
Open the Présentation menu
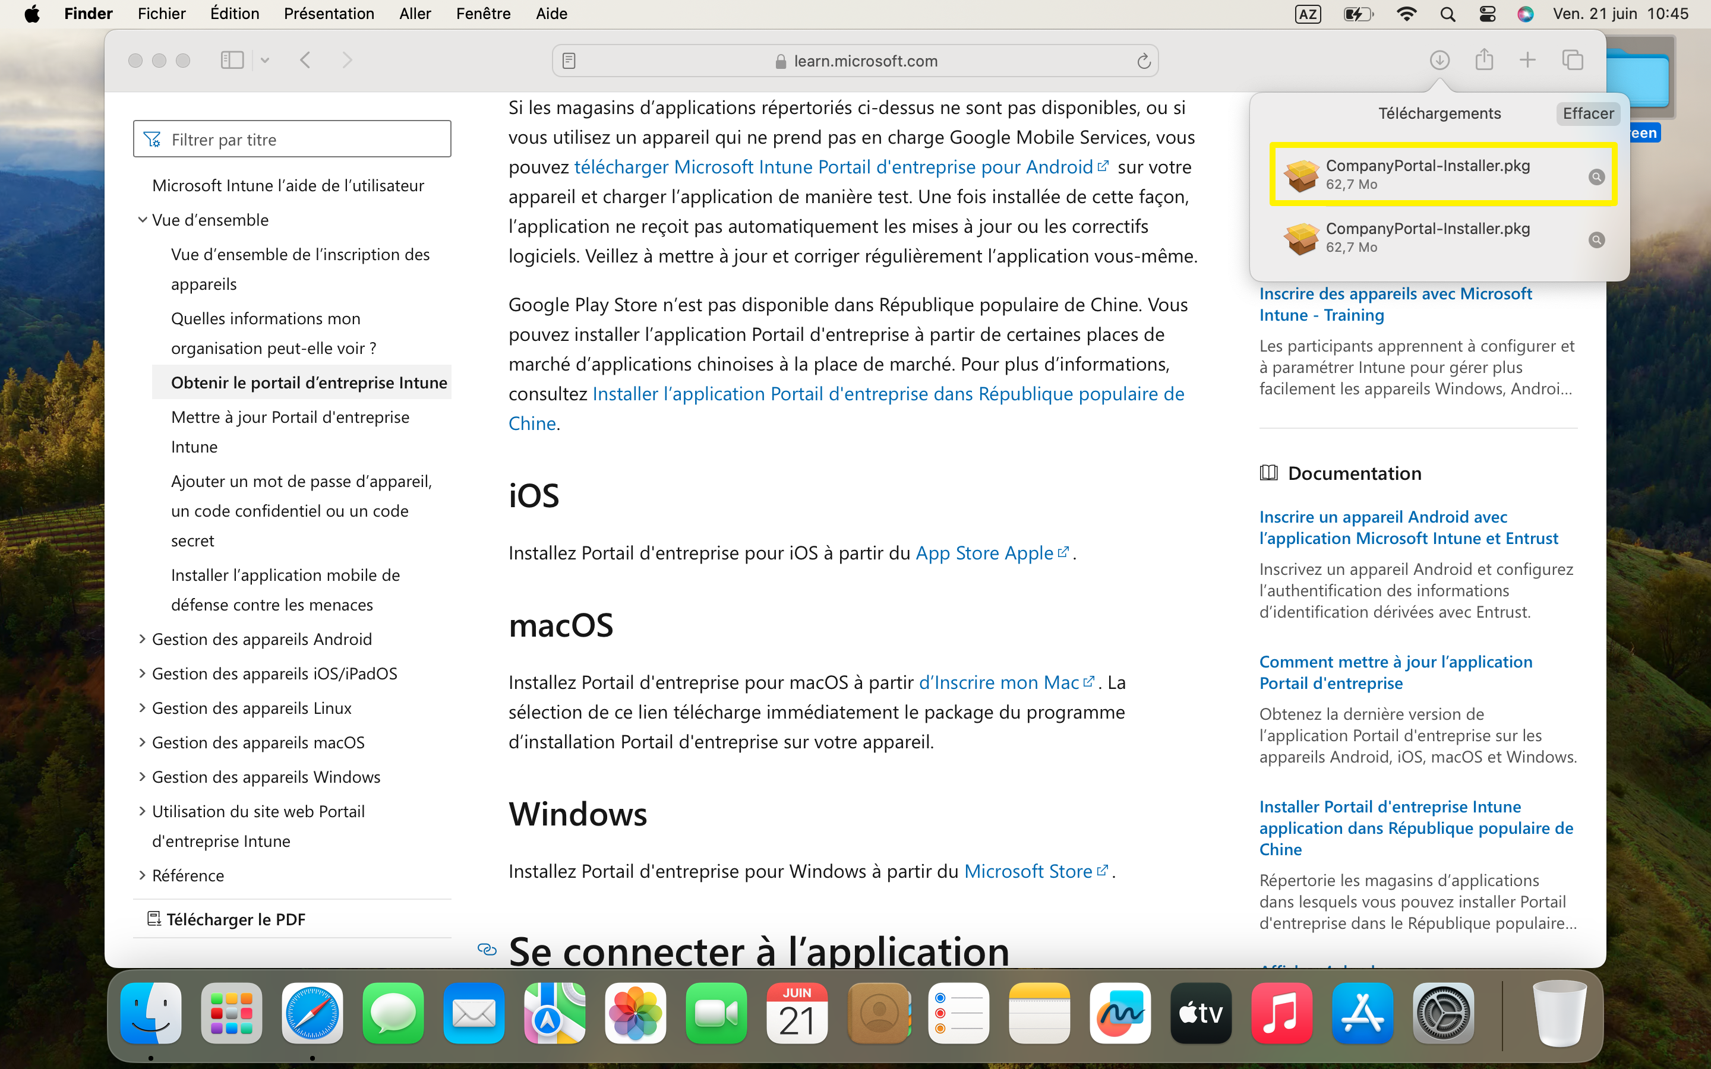click(329, 14)
